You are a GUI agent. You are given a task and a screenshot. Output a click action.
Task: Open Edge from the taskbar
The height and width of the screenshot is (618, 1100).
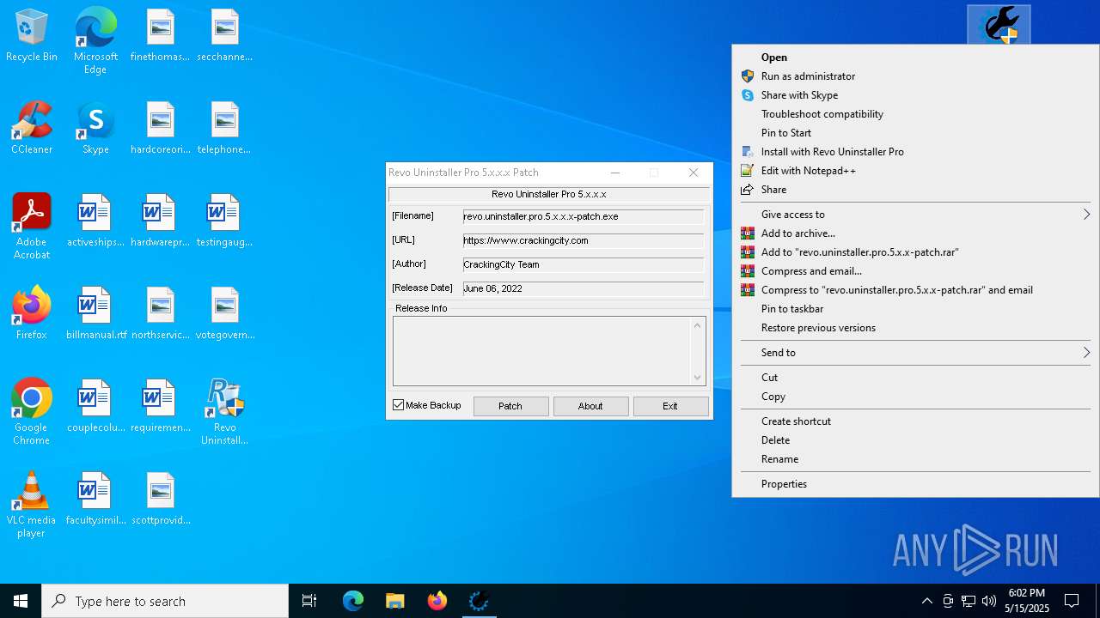(x=353, y=601)
